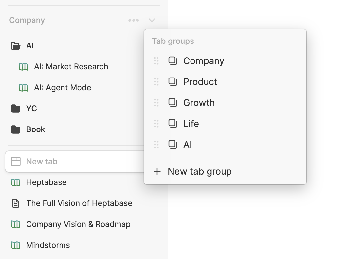345x259 pixels.
Task: Click the drag handle beside Product
Action: coord(156,82)
